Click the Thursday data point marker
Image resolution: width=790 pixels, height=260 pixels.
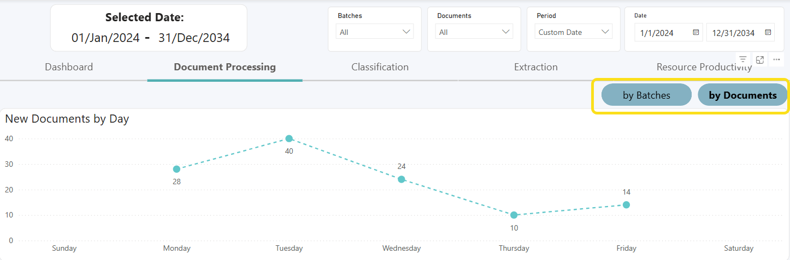[514, 215]
